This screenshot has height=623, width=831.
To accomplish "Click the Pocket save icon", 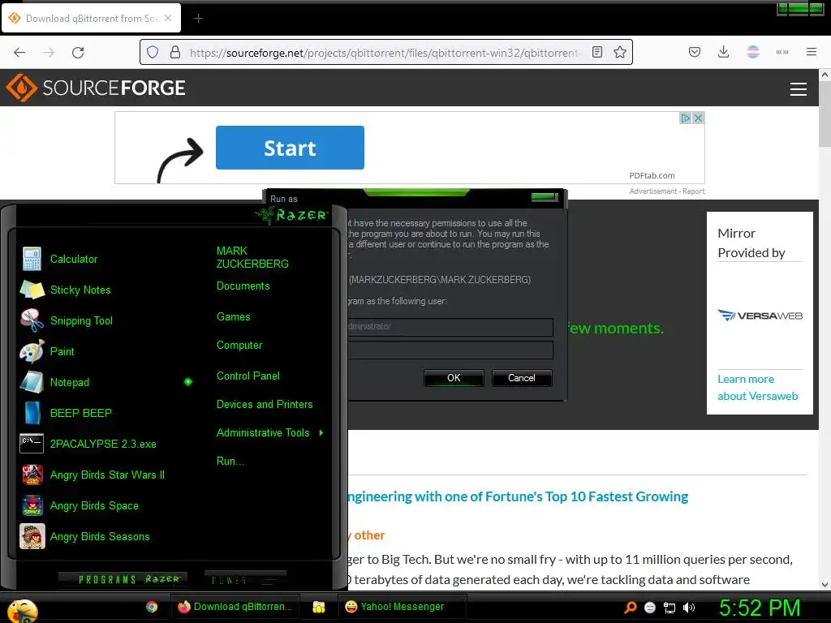I will coord(695,52).
